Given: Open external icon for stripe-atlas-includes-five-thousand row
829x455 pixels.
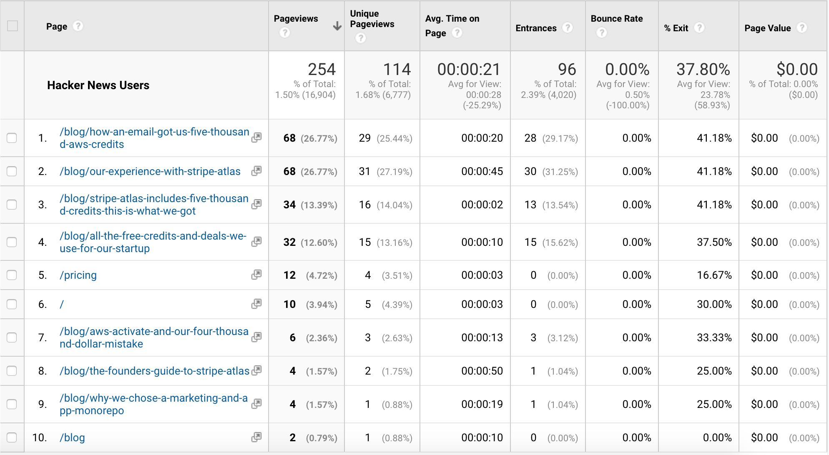Looking at the screenshot, I should (x=256, y=204).
